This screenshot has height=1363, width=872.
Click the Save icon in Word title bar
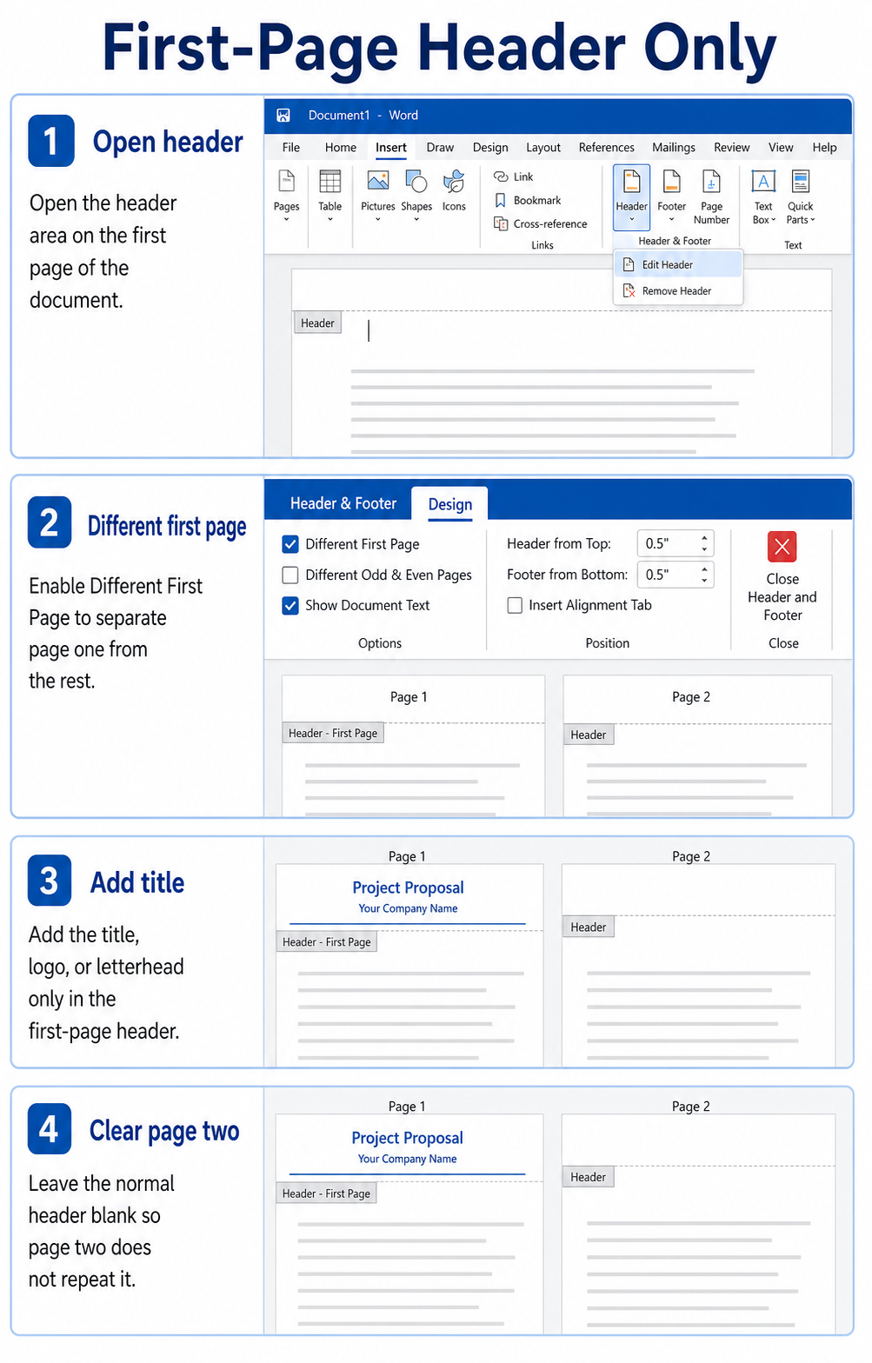pyautogui.click(x=283, y=116)
